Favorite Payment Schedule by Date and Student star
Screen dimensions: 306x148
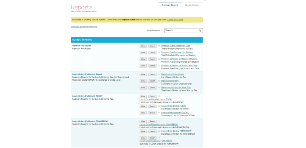[159, 59]
